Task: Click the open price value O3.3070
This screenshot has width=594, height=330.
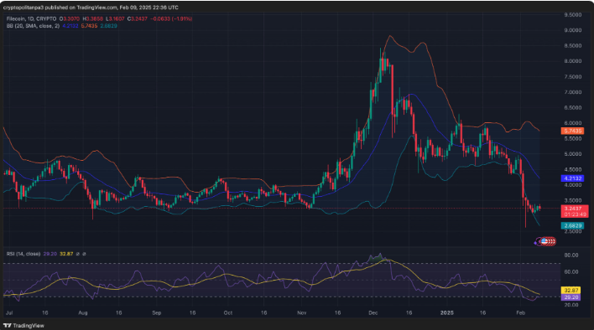Action: tap(70, 18)
